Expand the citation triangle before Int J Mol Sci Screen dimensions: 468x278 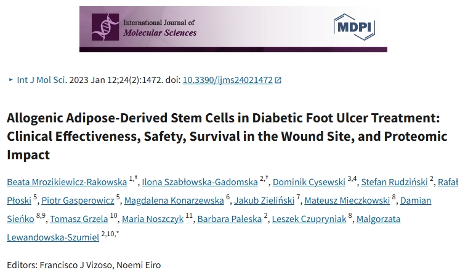tap(10, 80)
